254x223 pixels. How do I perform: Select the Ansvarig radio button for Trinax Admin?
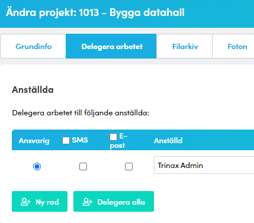click(x=37, y=167)
